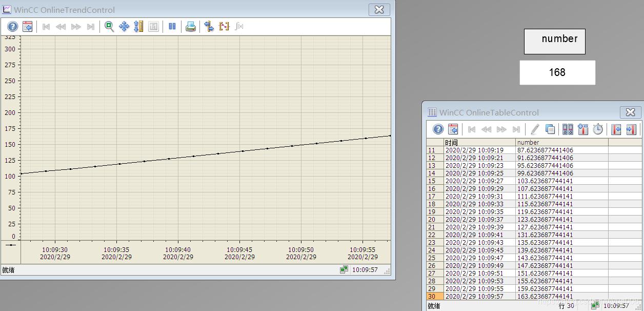This screenshot has width=644, height=311.
Task: Click the 10:09:50 time axis label
Action: (301, 250)
